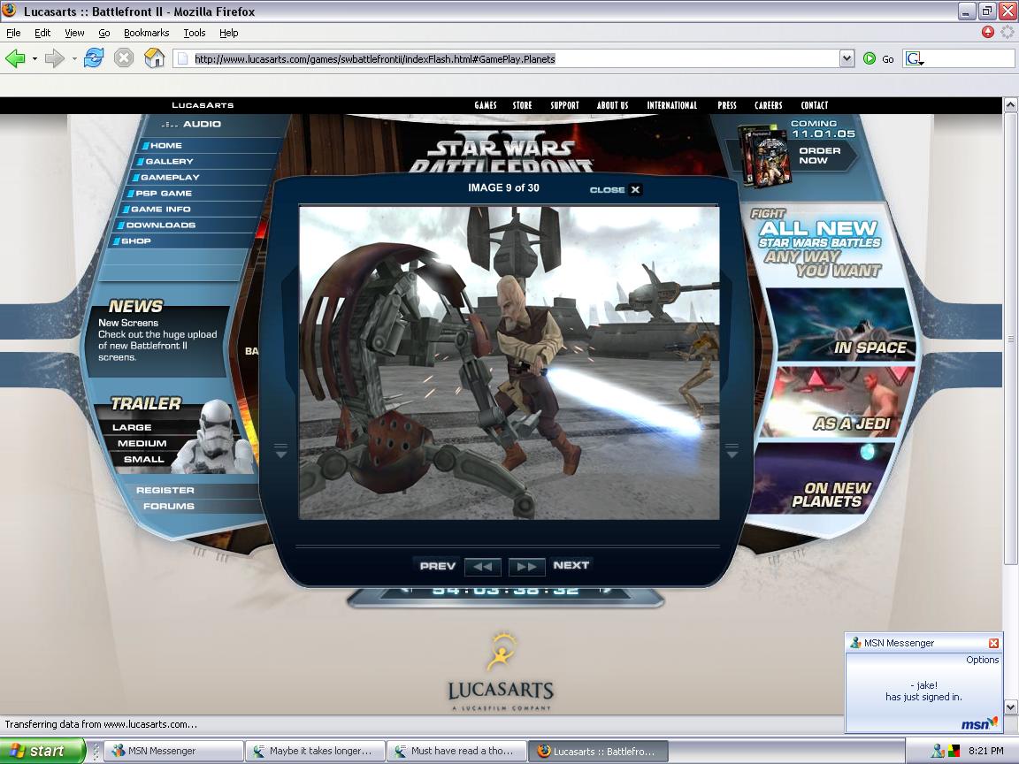This screenshot has width=1019, height=764.
Task: Open the PRESS navigation link
Action: pyautogui.click(x=727, y=105)
